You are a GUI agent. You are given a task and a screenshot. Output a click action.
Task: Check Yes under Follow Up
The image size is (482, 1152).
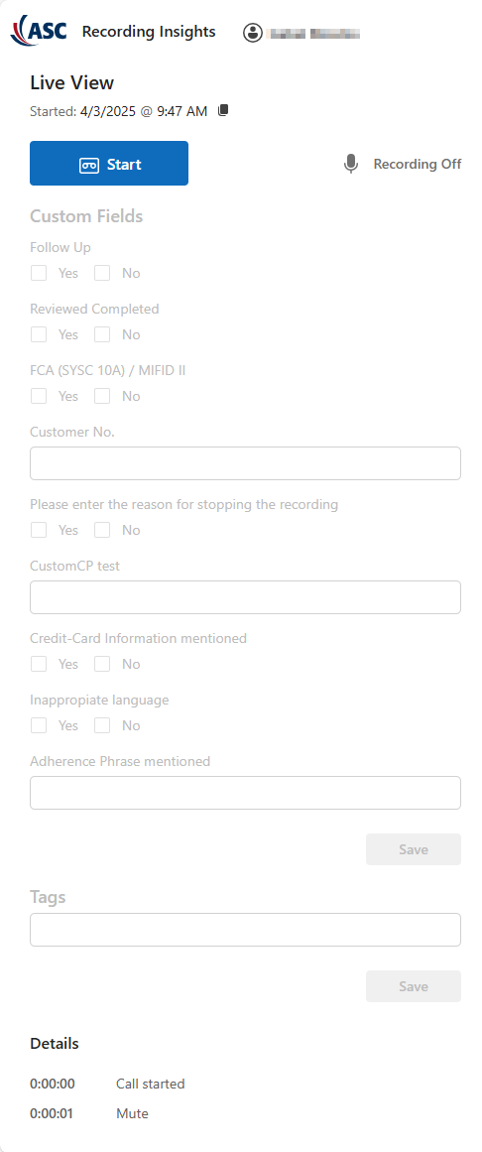point(39,273)
